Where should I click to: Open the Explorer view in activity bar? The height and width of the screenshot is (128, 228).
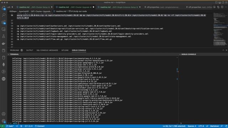pos(4,8)
